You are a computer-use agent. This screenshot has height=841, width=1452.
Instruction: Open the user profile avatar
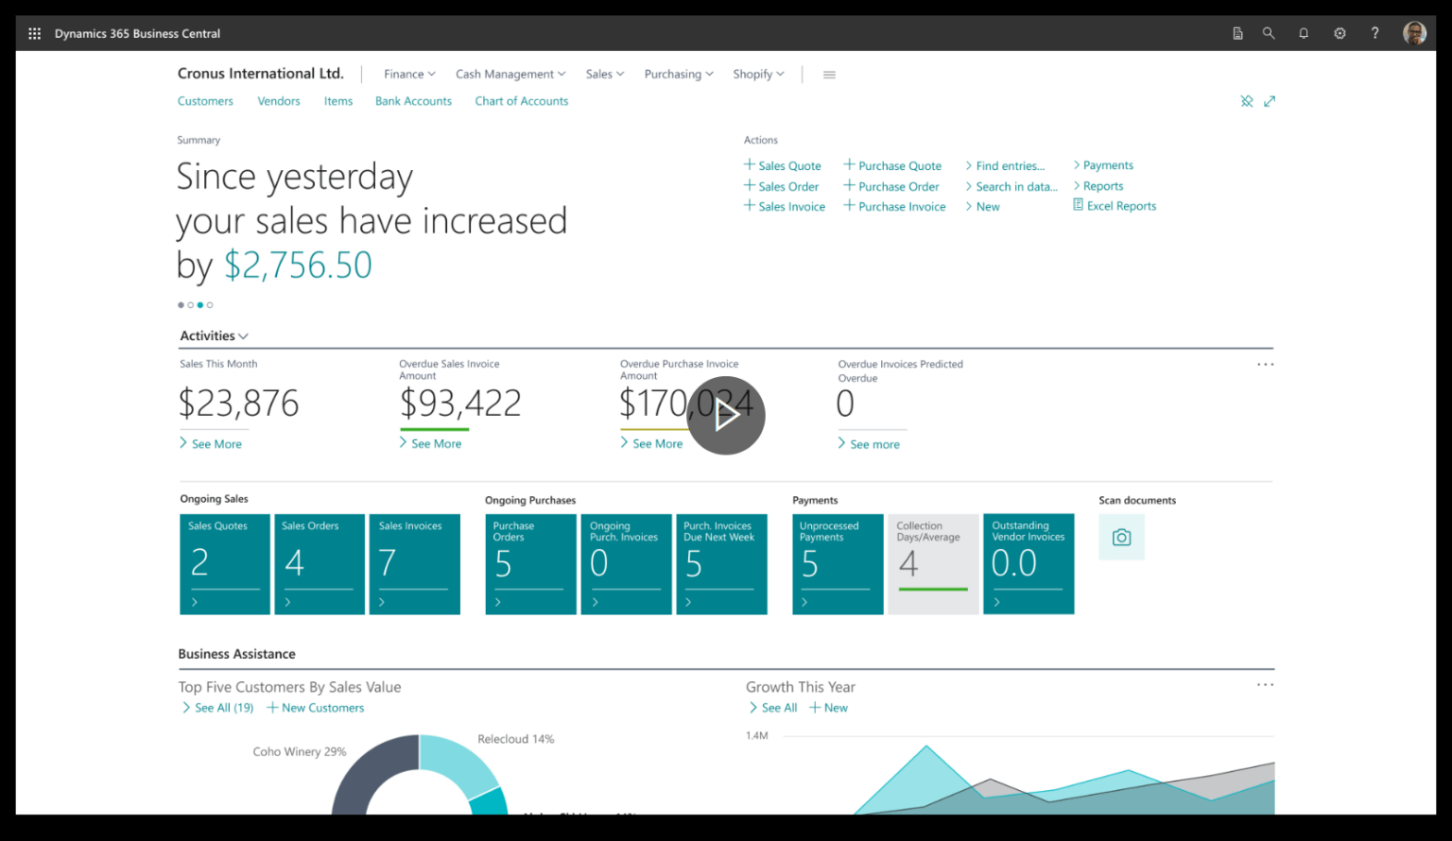1414,33
